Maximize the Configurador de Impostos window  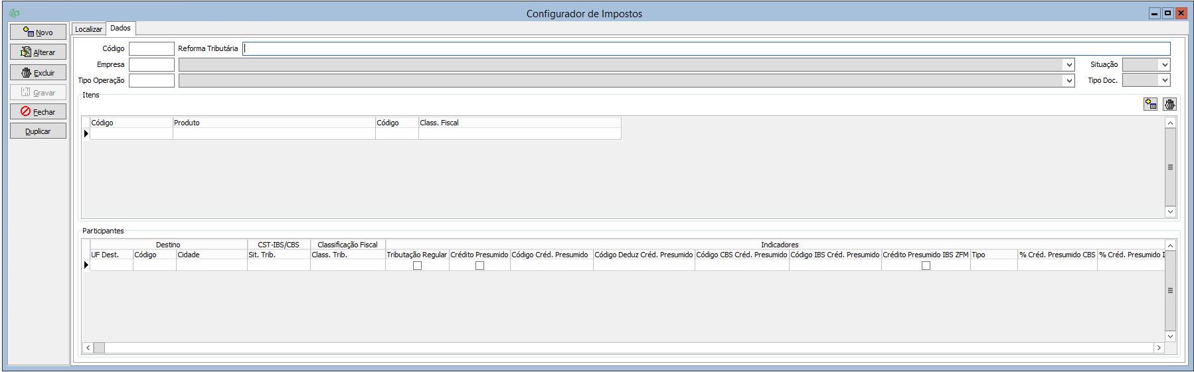point(1167,13)
